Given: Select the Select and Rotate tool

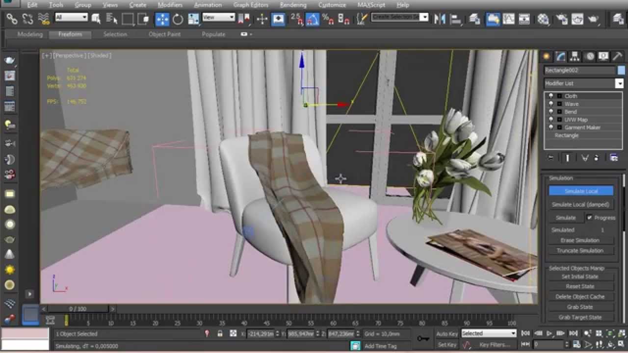Looking at the screenshot, I should 178,19.
